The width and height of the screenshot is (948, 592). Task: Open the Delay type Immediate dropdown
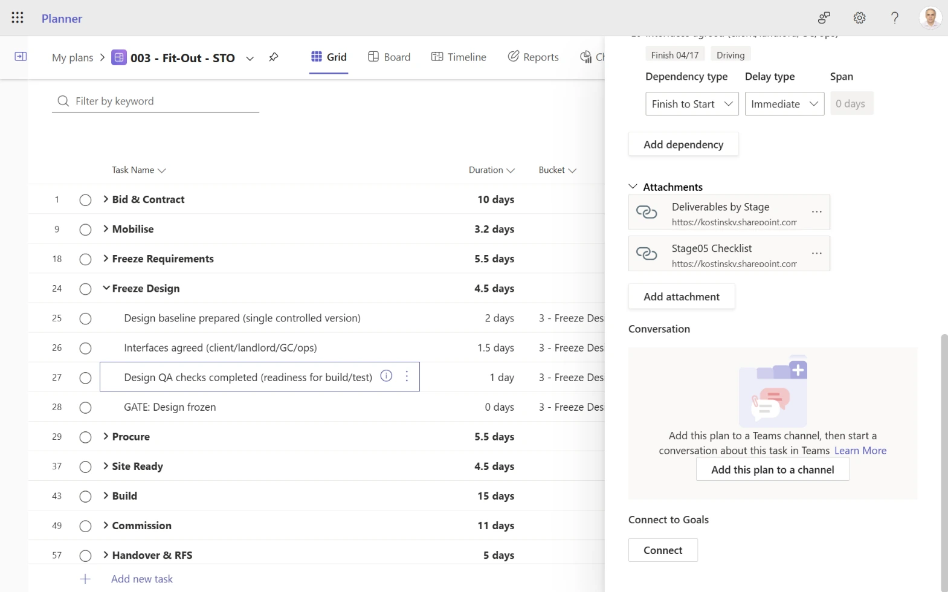(x=784, y=104)
